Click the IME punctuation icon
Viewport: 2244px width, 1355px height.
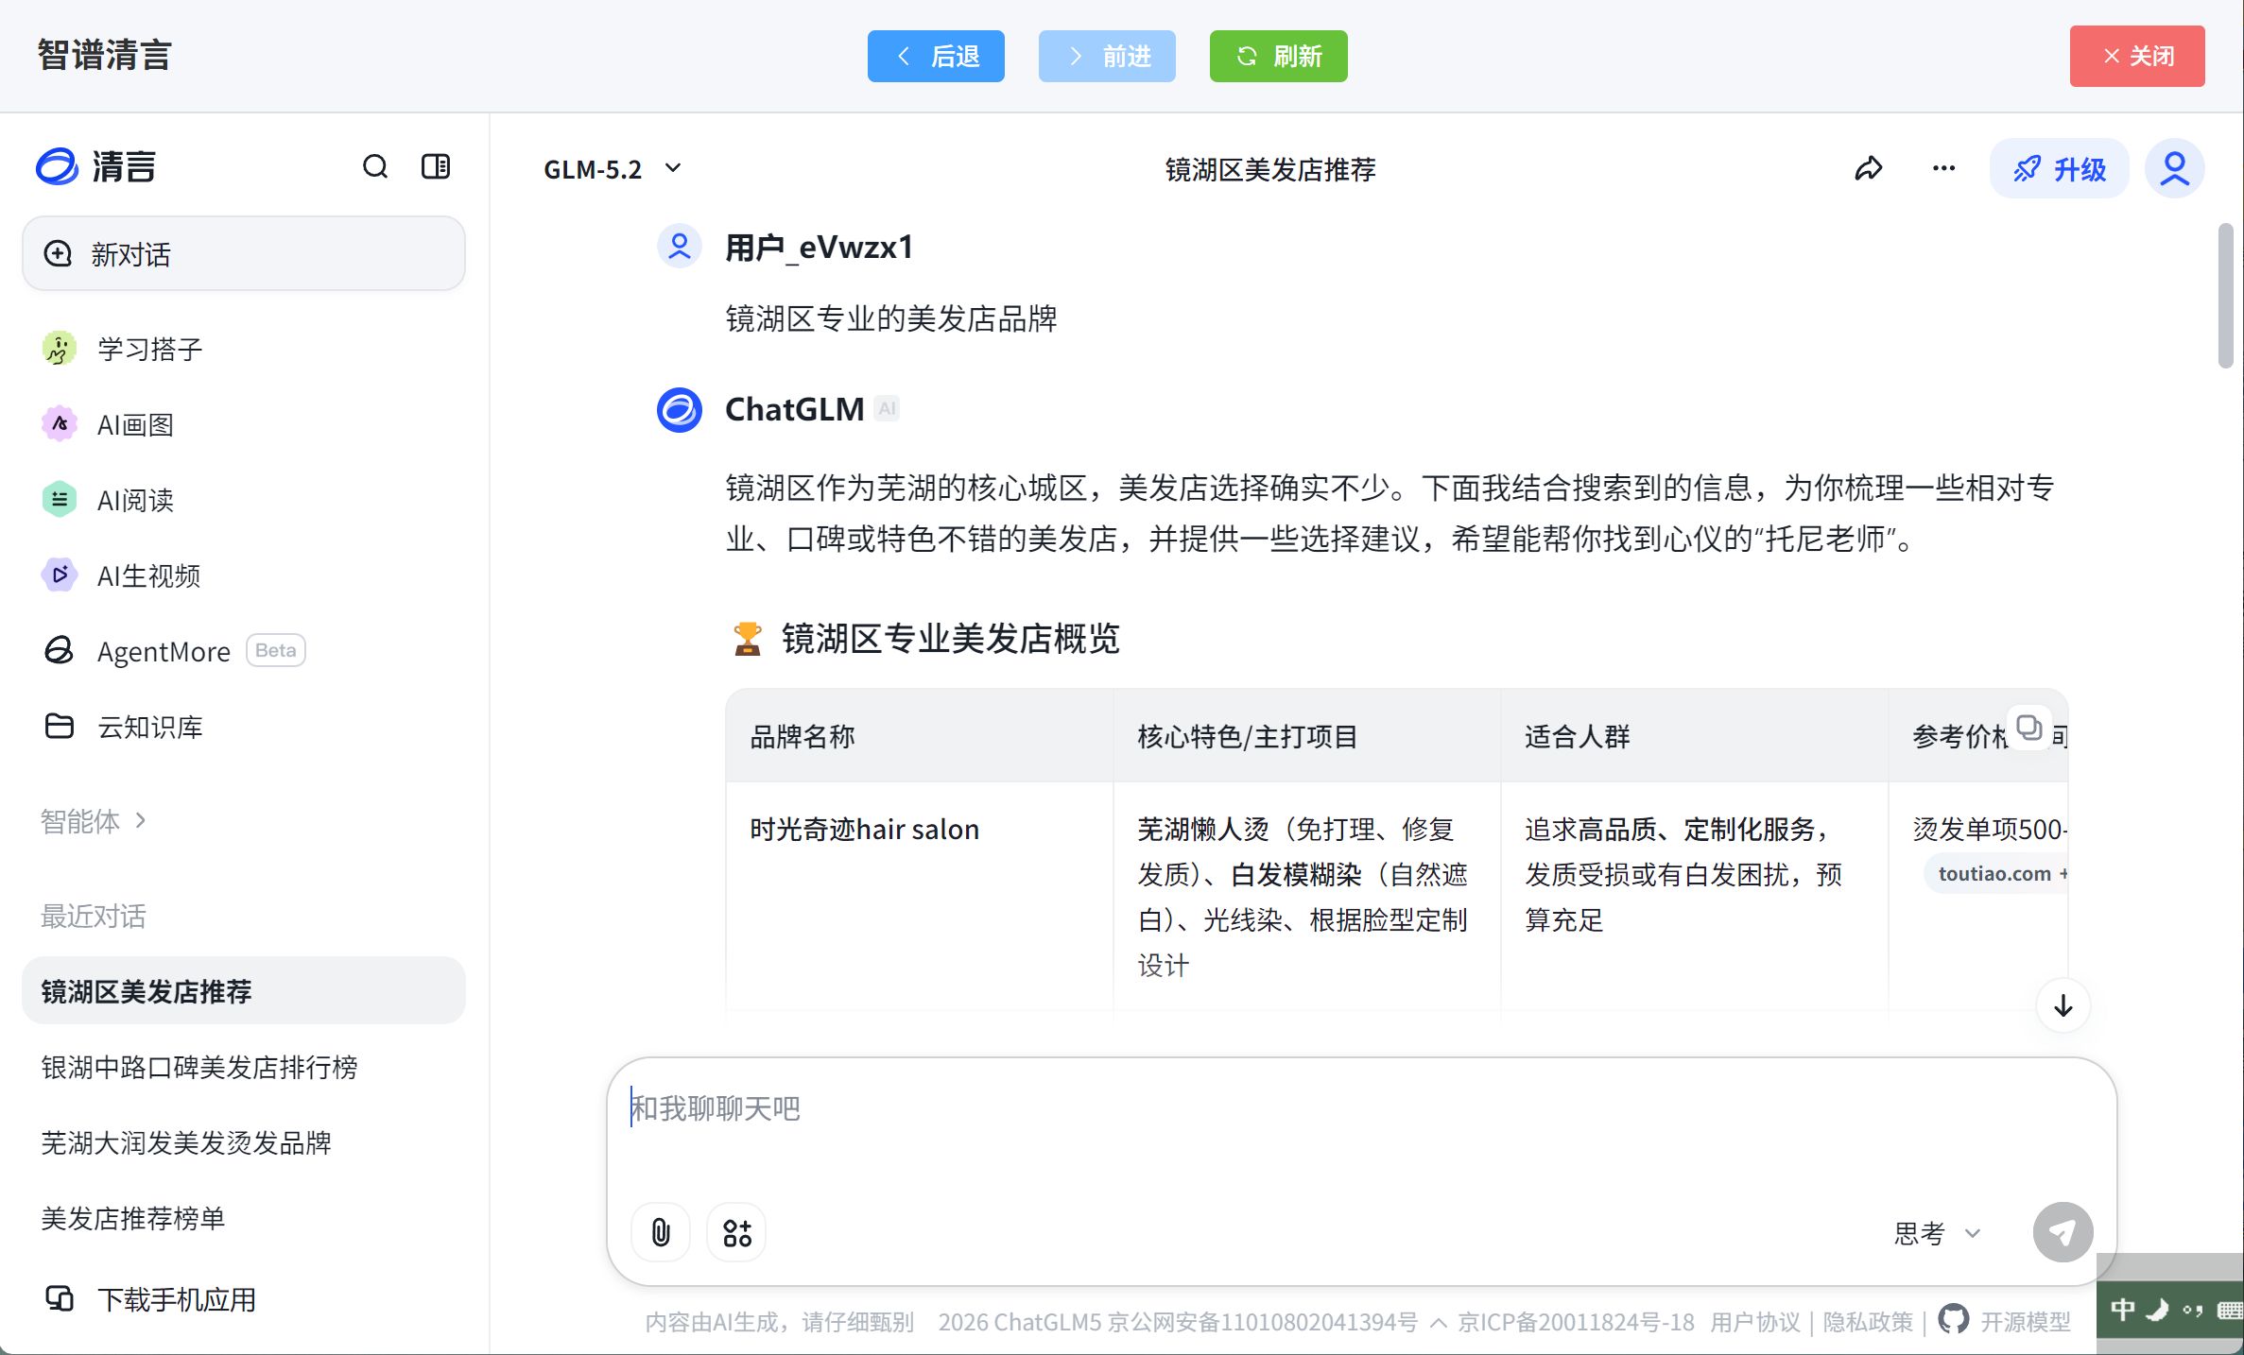[2193, 1310]
